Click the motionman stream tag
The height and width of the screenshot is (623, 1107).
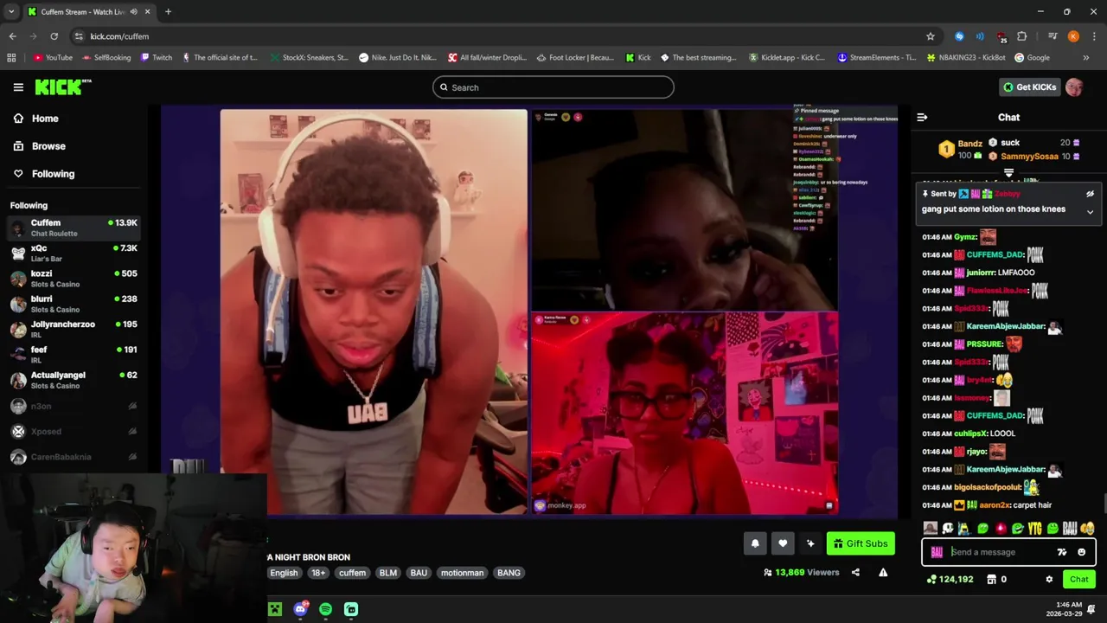pyautogui.click(x=462, y=573)
